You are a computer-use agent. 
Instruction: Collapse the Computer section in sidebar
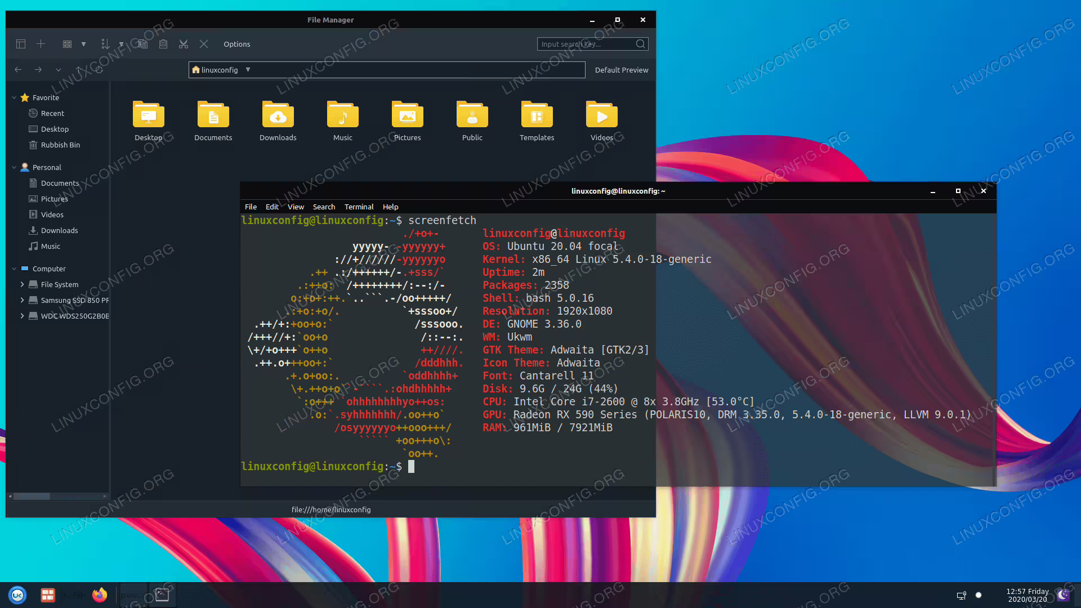click(14, 269)
